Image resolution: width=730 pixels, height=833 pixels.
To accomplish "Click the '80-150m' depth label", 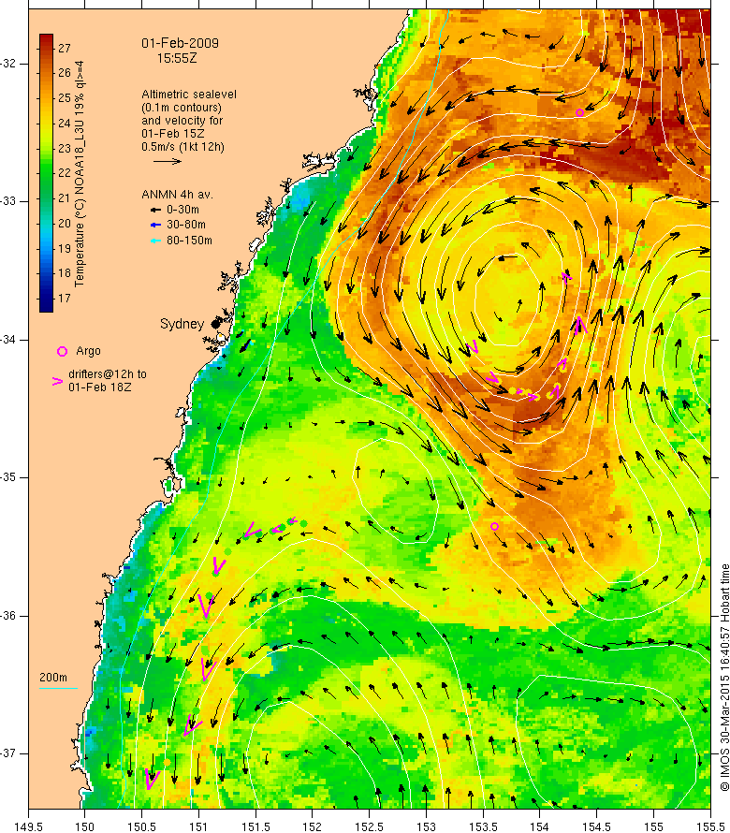I will [x=189, y=241].
